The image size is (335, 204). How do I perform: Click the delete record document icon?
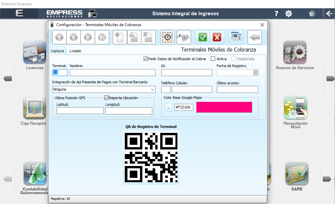pos(148,37)
